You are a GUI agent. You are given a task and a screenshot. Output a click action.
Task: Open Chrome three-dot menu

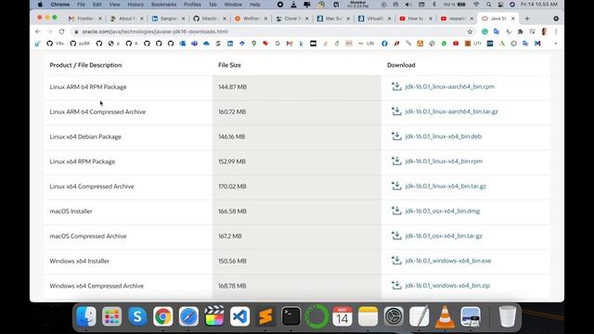[556, 32]
